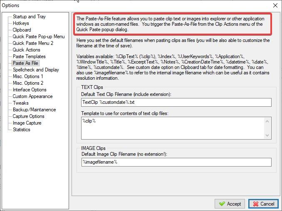Open the Statistics page
This screenshot has width=282, height=211.
pos(21,130)
